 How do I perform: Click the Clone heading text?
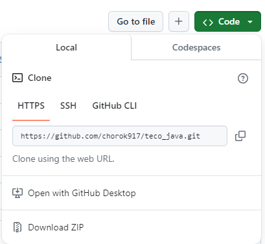coord(40,78)
